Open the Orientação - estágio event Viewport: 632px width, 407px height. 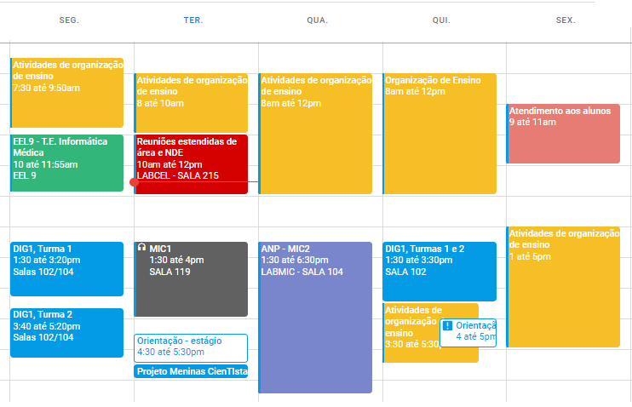coord(192,347)
